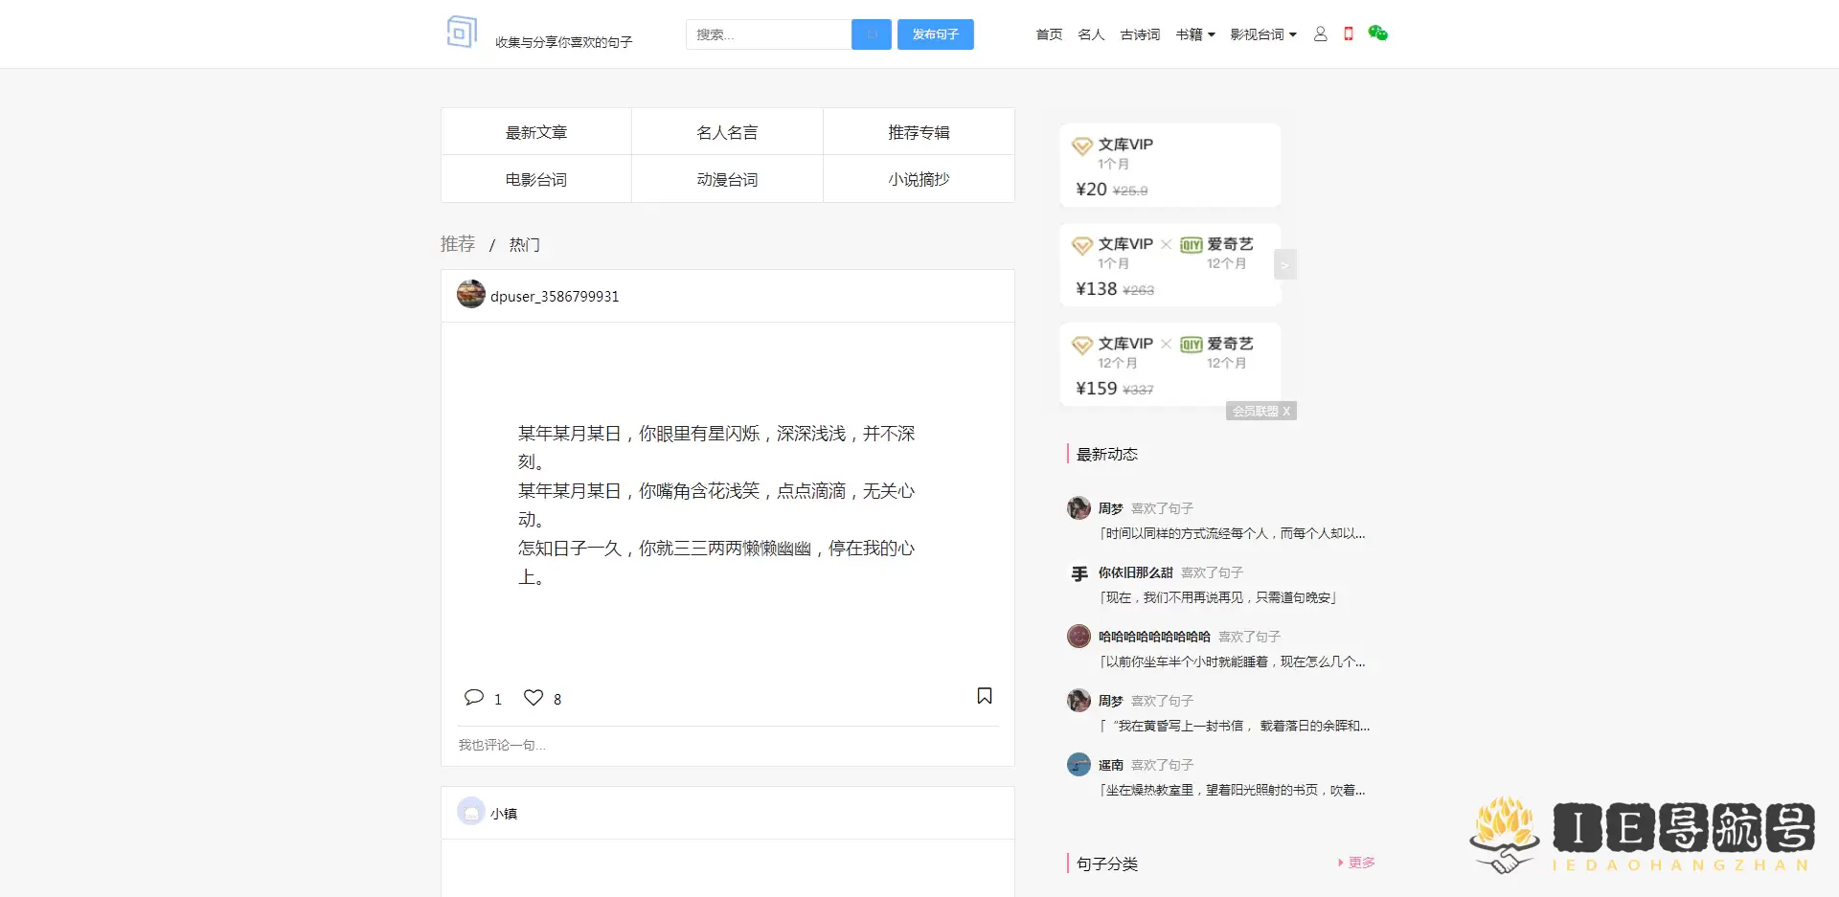Image resolution: width=1839 pixels, height=897 pixels.
Task: Click the mobile phone icon in the header
Action: click(1349, 34)
